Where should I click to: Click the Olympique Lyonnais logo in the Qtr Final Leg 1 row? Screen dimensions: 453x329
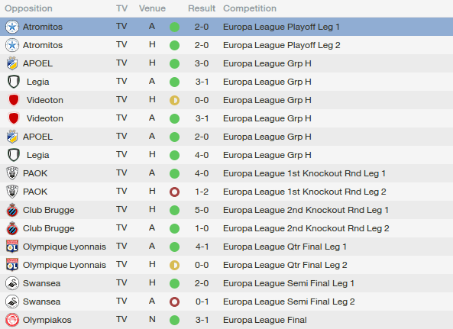pyautogui.click(x=12, y=247)
